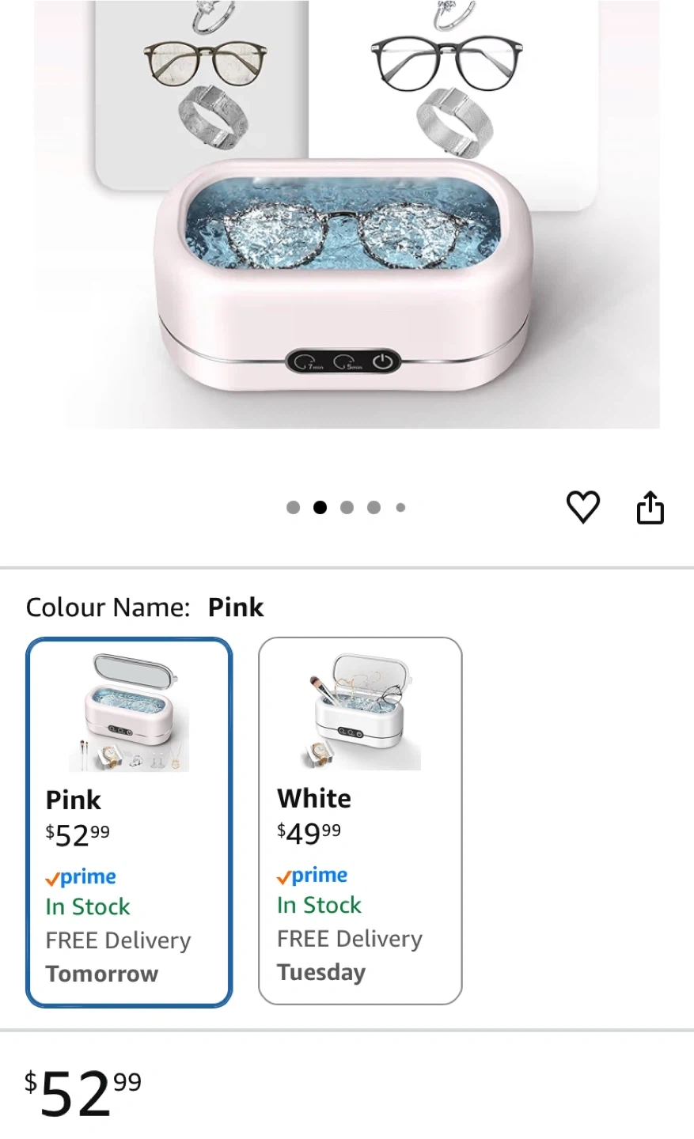Select the first image carousel dot
The width and height of the screenshot is (694, 1139).
click(293, 508)
